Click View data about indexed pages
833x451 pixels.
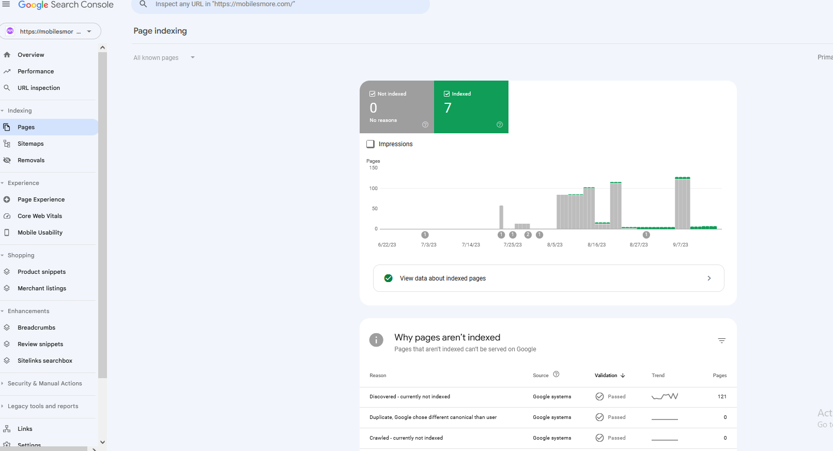(x=548, y=278)
